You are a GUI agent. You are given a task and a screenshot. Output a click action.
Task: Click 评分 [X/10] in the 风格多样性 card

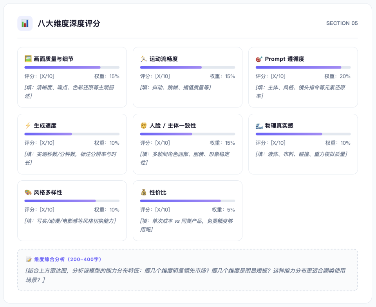40,210
